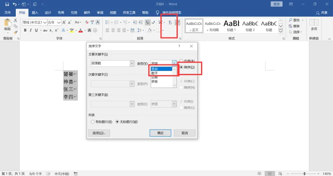Click the Paste (粘贴) clipboard icon
333x176 pixels.
tap(7, 23)
